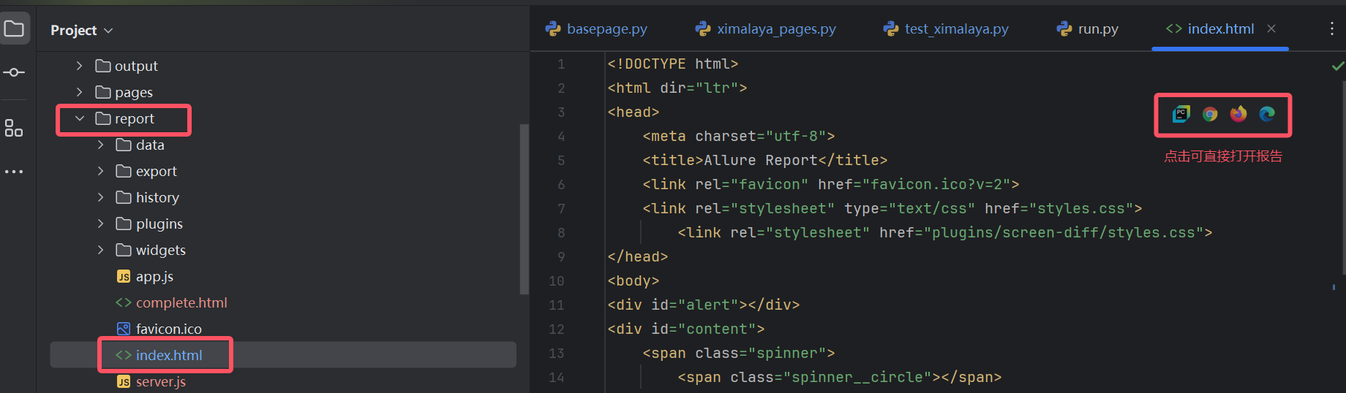Open the Project tool window folder icon
Viewport: 1346px width, 393px height.
14,29
